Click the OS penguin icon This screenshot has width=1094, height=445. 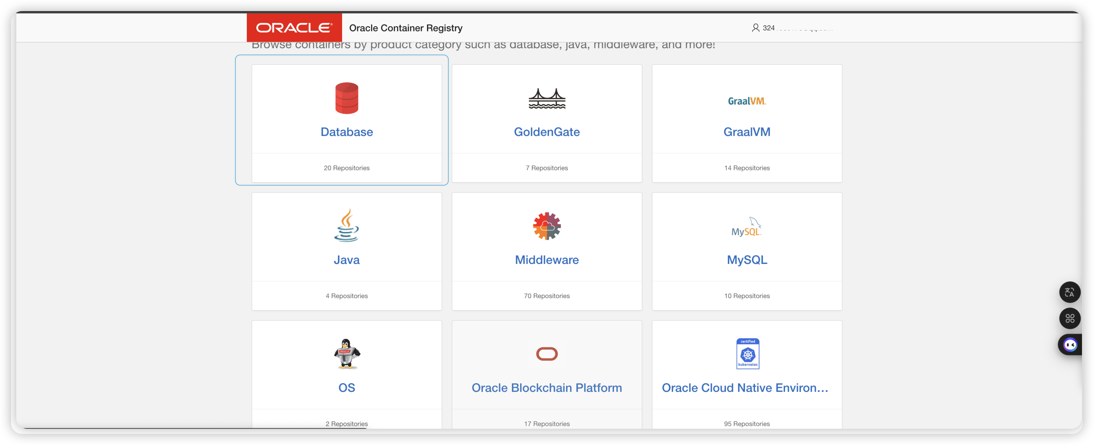[x=346, y=353]
